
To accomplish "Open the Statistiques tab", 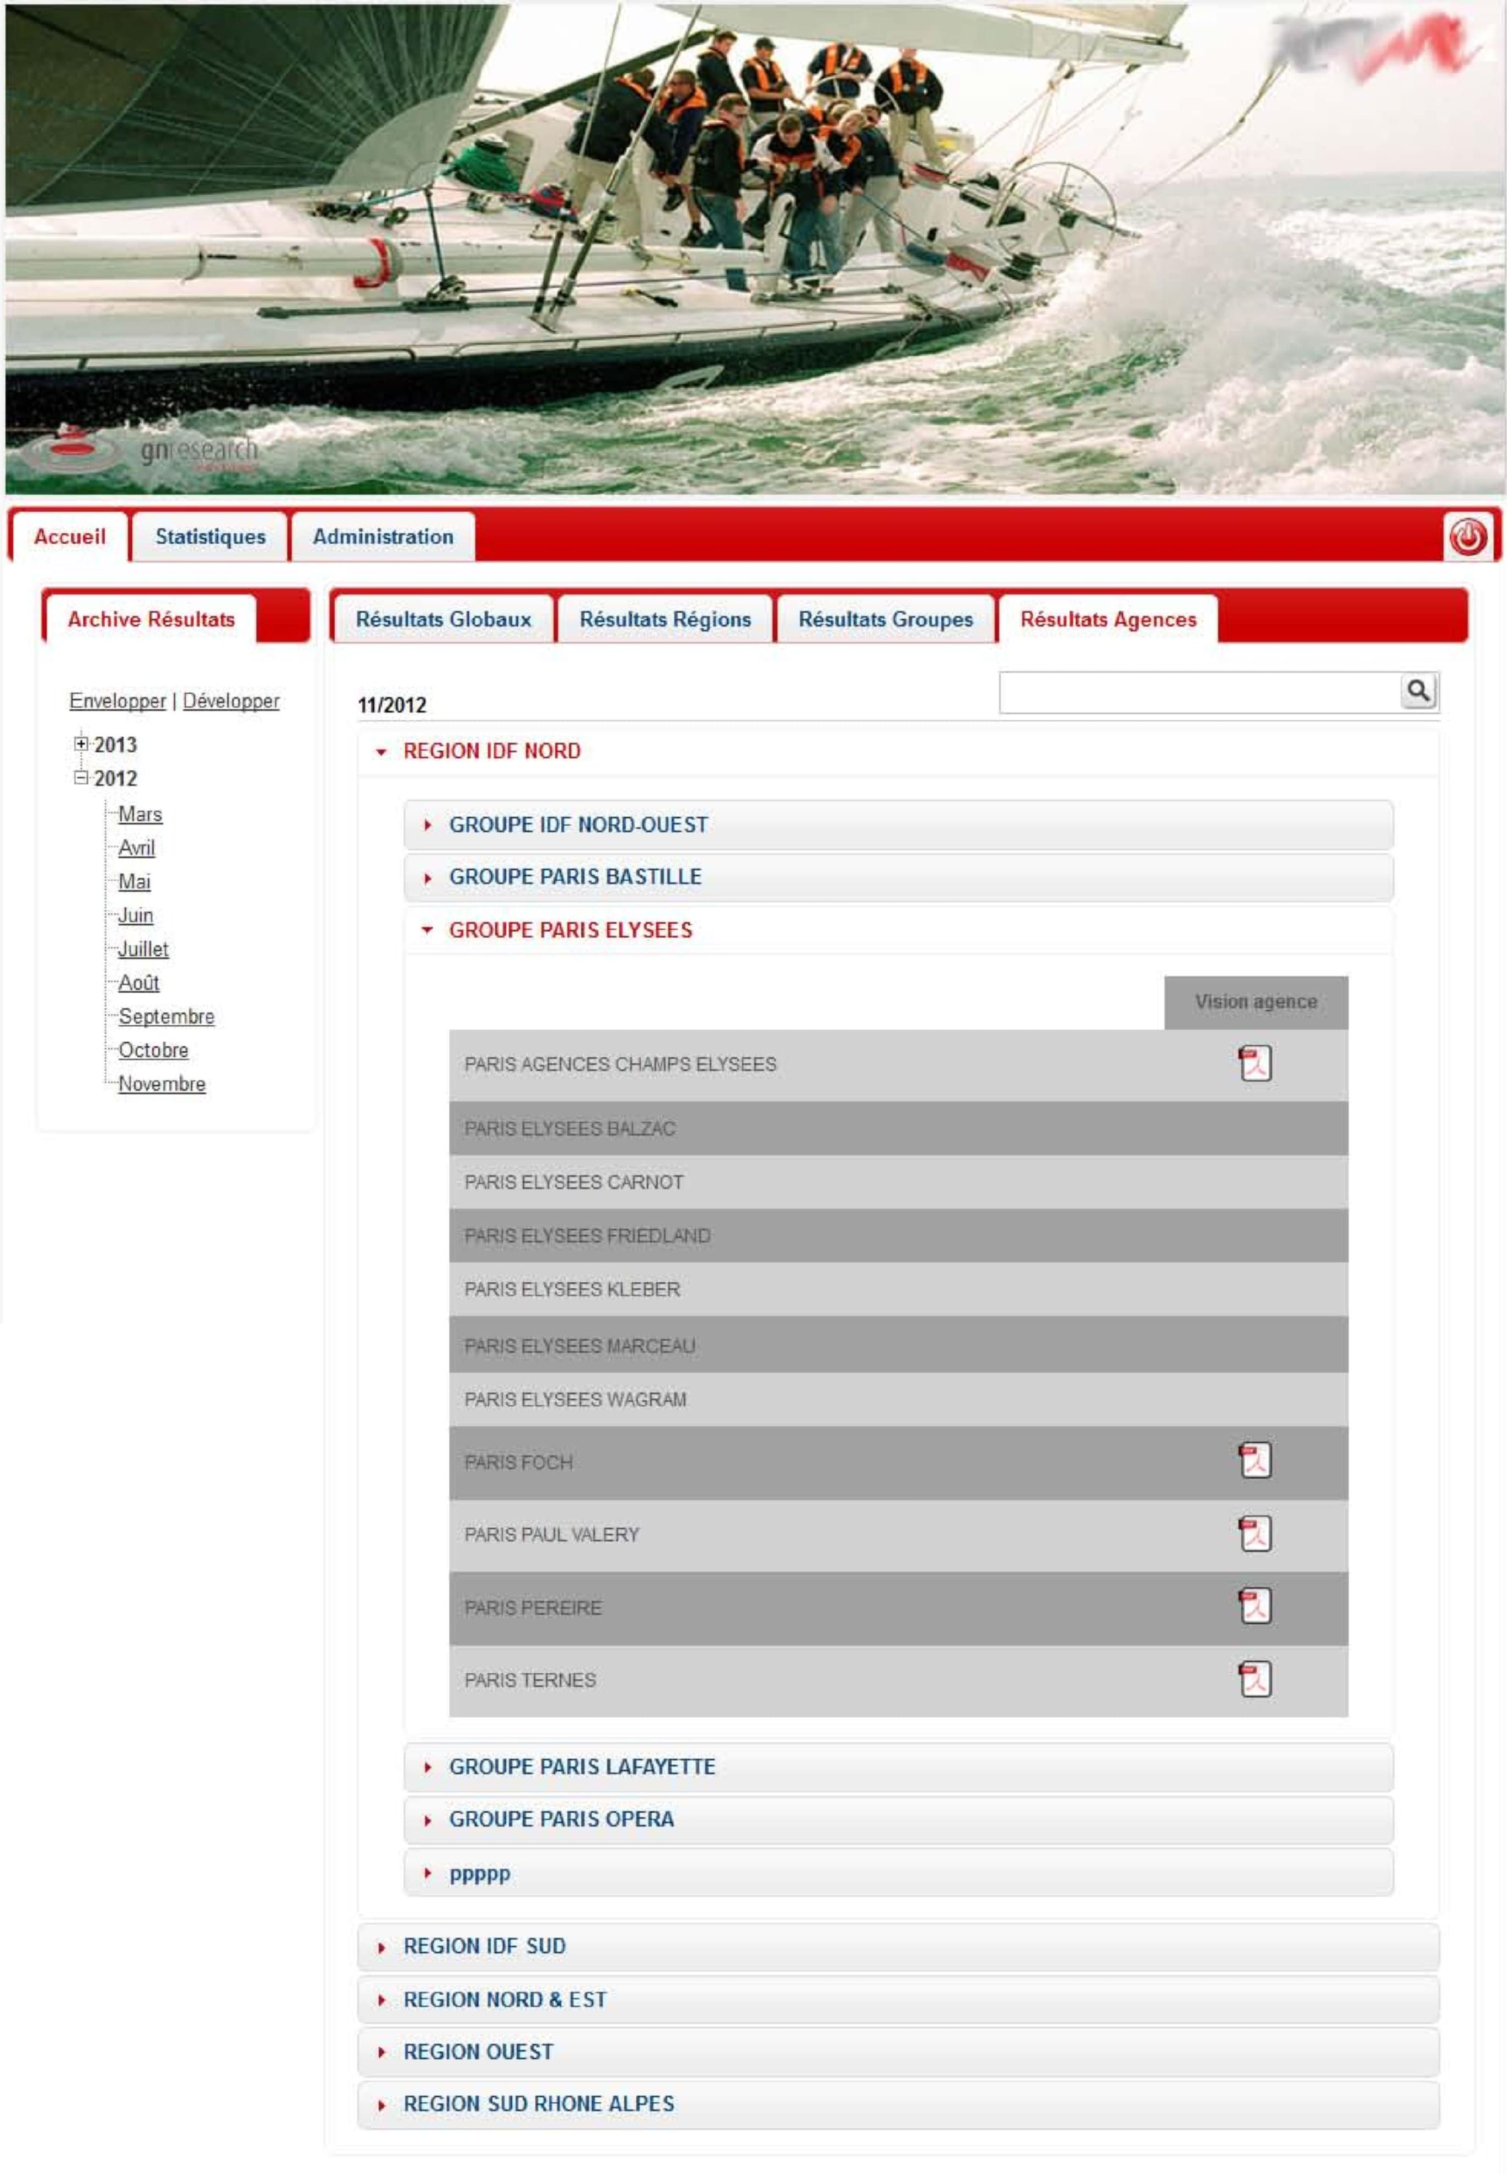I will [210, 537].
